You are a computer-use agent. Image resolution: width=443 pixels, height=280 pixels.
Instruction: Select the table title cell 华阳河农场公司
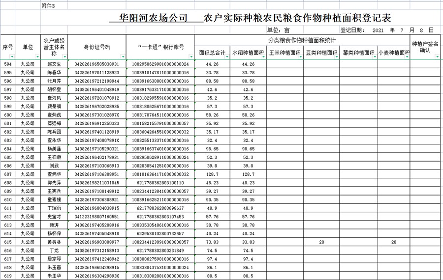click(154, 19)
